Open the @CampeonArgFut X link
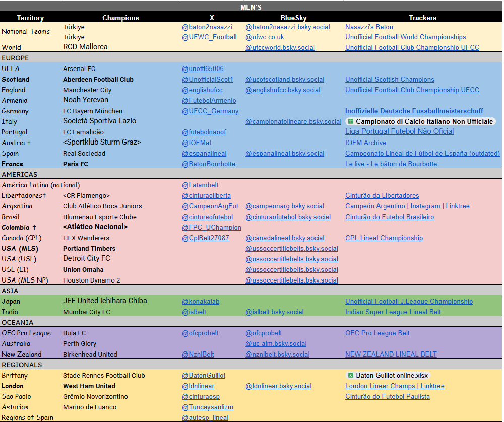 click(210, 206)
